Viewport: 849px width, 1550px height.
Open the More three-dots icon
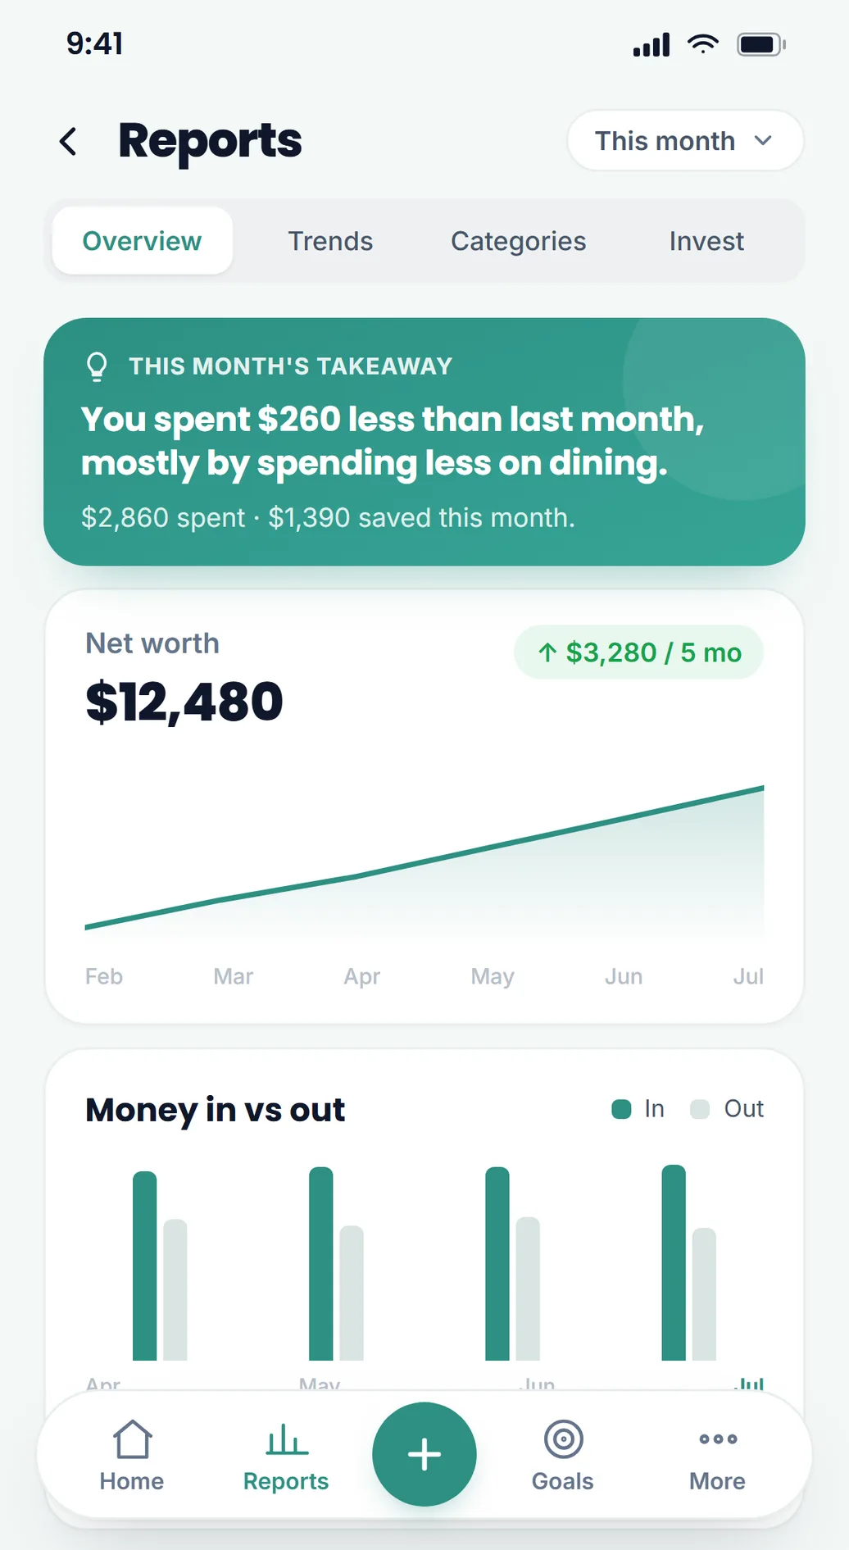point(718,1439)
